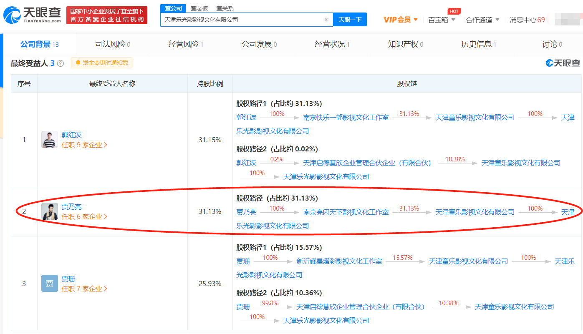Open the 经营风险 tab
583x334 pixels.
pyautogui.click(x=186, y=44)
